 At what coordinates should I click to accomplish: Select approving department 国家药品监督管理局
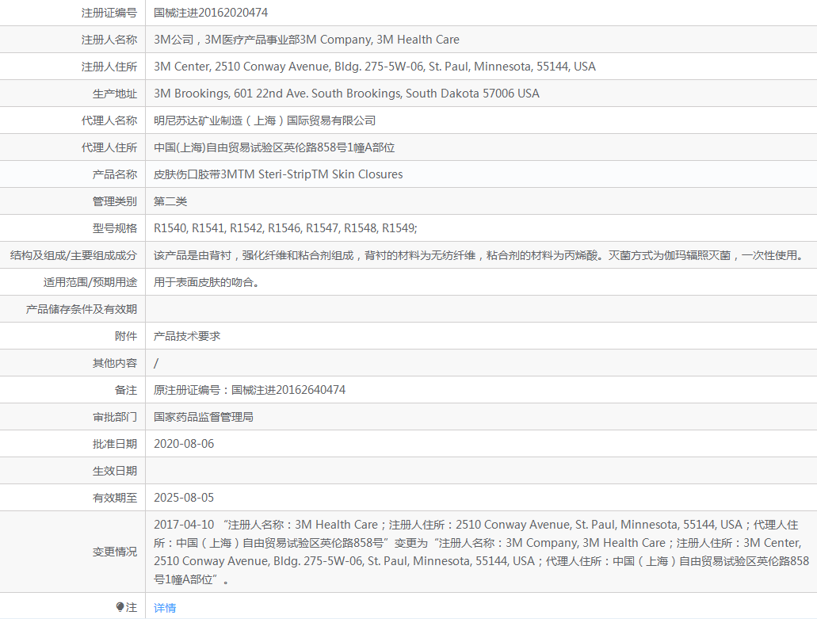click(x=204, y=417)
